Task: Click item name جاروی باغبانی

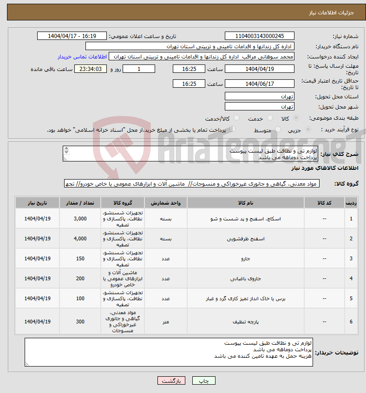Action: click(x=246, y=278)
